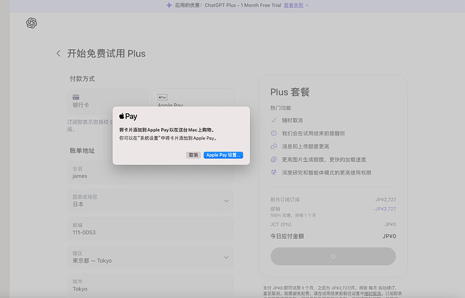
Task: Choose Apple Pay payment method tab
Action: click(x=193, y=102)
